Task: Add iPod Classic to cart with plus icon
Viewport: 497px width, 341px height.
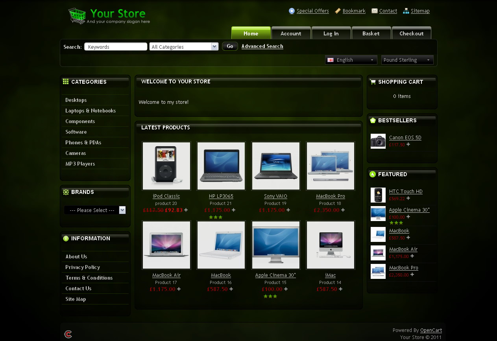Action: pyautogui.click(x=186, y=210)
